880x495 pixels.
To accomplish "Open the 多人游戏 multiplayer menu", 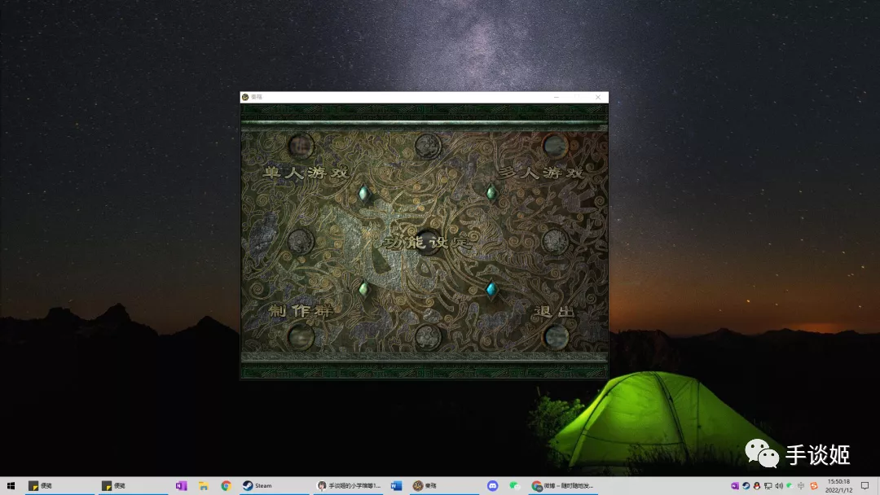I will pyautogui.click(x=541, y=173).
